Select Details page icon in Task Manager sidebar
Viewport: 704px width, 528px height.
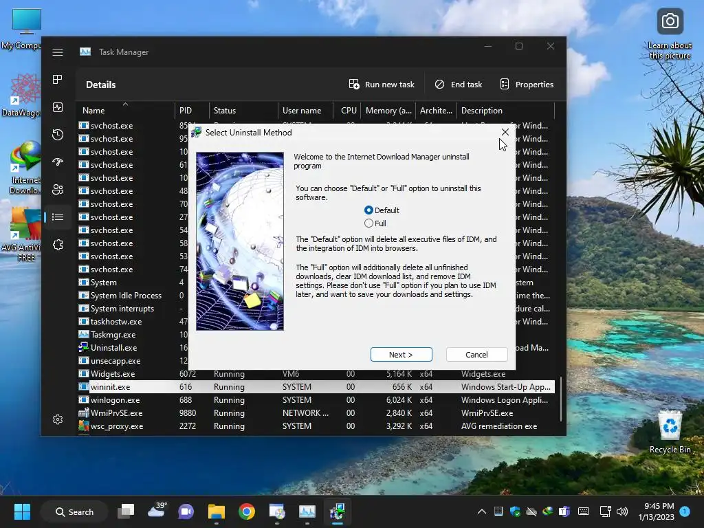tap(58, 217)
